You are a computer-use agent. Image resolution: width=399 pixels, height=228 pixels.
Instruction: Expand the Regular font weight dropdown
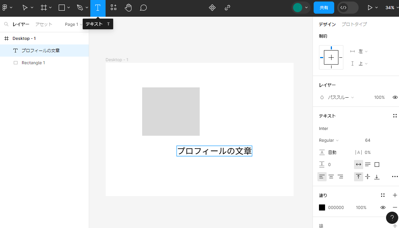point(328,140)
